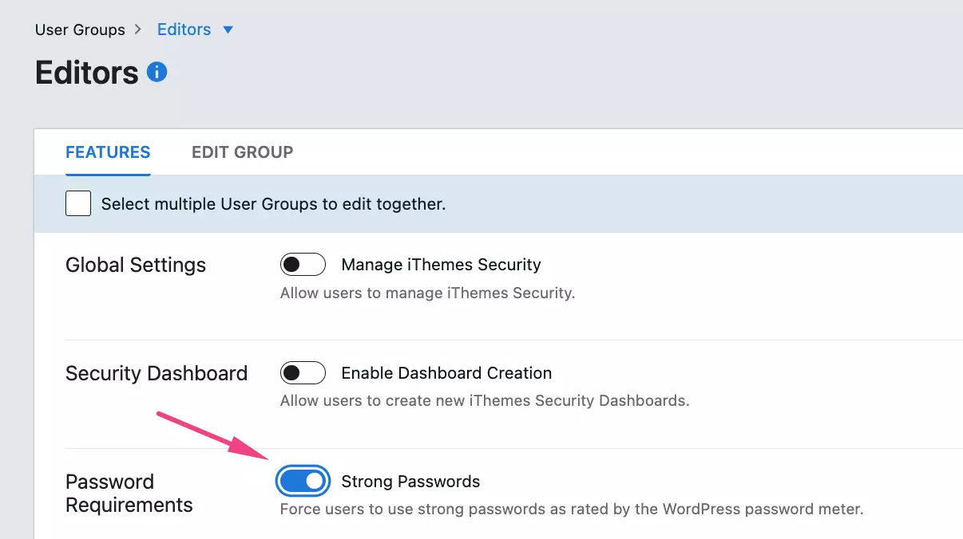Open the Edit Group tab

[x=242, y=152]
